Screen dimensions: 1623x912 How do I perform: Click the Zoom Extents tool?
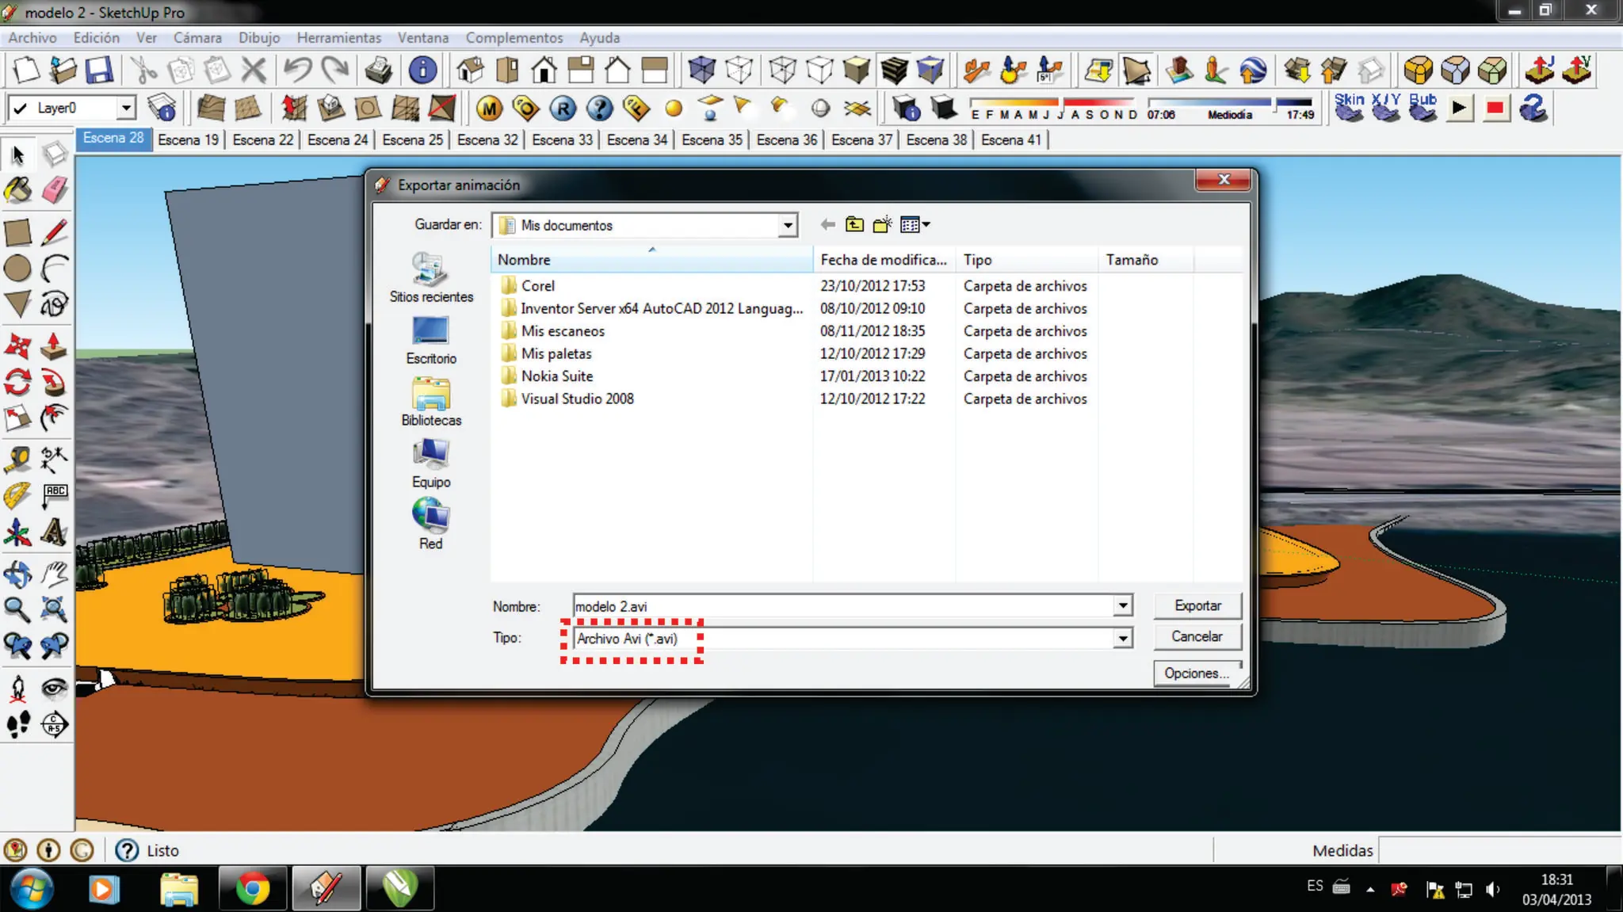(x=54, y=609)
